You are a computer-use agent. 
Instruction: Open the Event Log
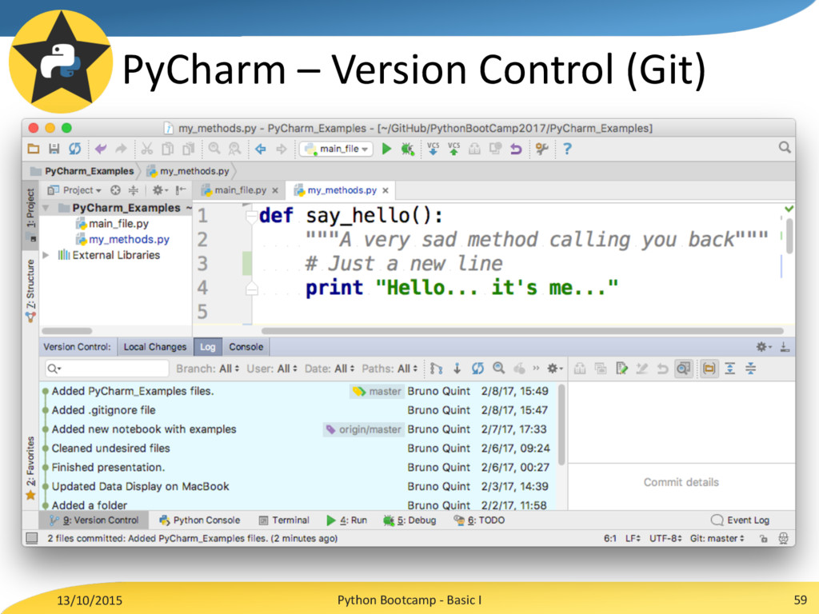tap(740, 520)
